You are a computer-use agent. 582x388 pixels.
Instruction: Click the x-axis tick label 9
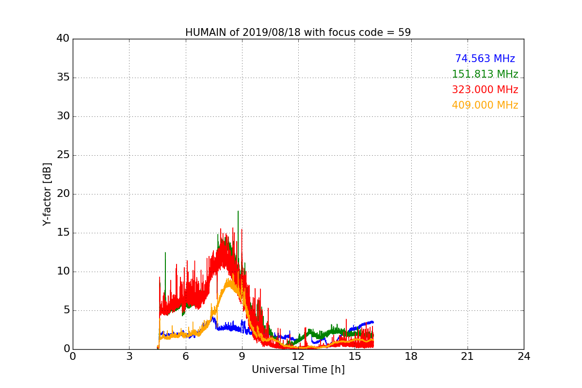coord(242,356)
